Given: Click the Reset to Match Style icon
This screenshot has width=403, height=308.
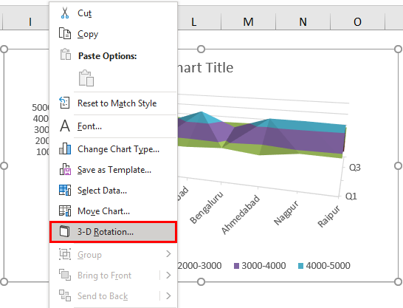Looking at the screenshot, I should (x=64, y=103).
